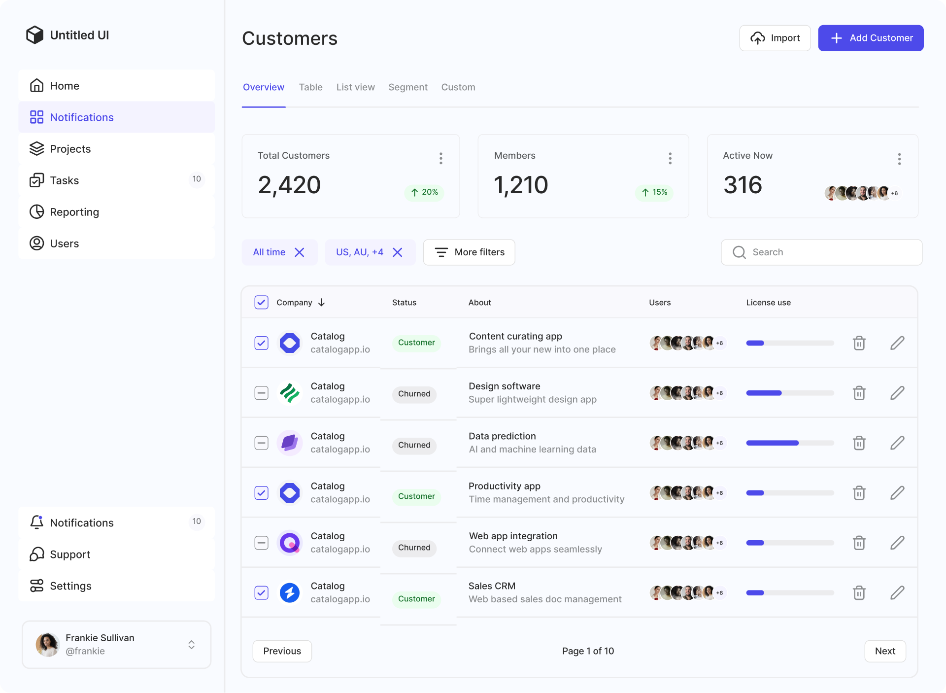Toggle the select-all Company header checkbox
This screenshot has height=693, width=946.
point(261,302)
